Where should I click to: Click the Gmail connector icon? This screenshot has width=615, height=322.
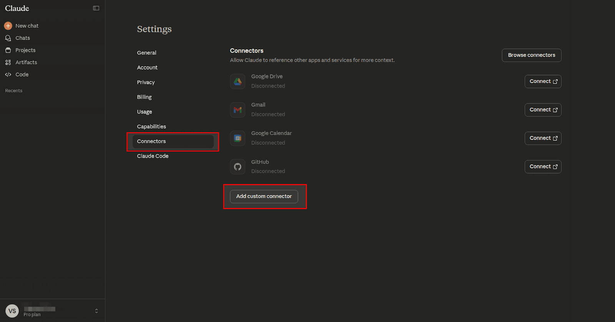(x=238, y=110)
